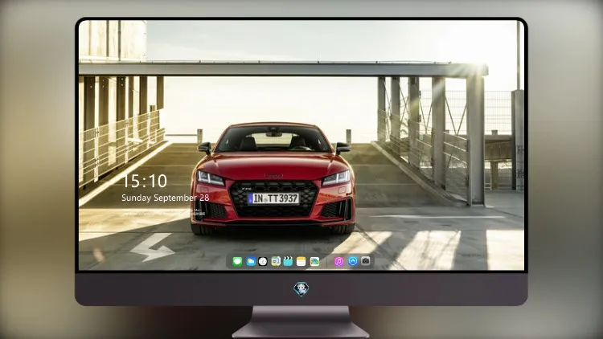The height and width of the screenshot is (339, 603).
Task: Click the mascot logo on the monitor chin
Action: (301, 289)
